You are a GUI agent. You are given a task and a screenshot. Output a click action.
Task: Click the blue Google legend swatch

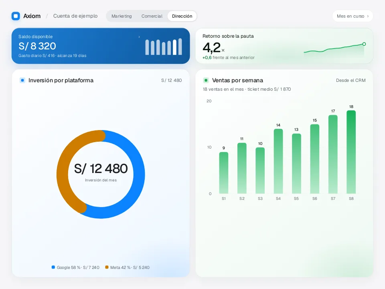53,267
